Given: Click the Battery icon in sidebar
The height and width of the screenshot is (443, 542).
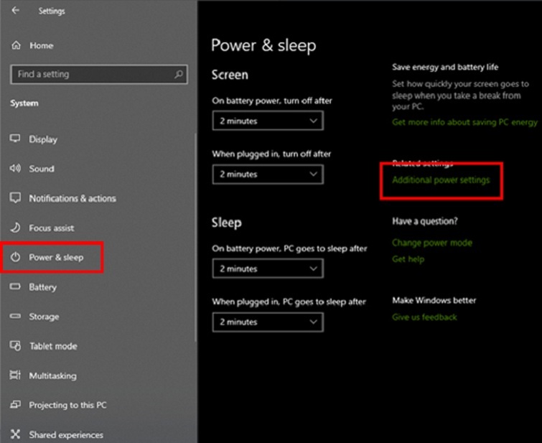Looking at the screenshot, I should coord(15,287).
